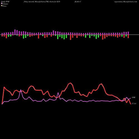139x139 pixels.
Task: Click the '(3day smooth) MunafaSutra(TM) charts for KSS' heading
Action: [42, 2]
